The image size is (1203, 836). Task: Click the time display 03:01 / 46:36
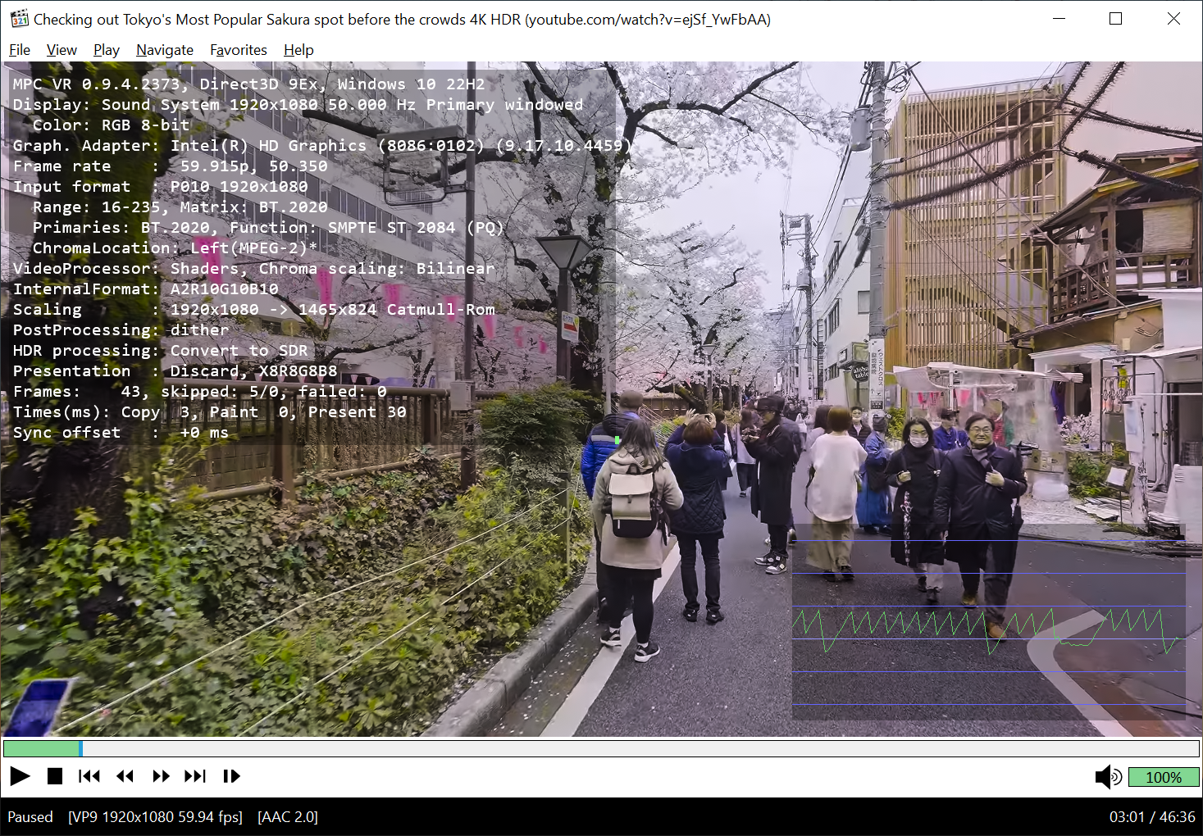coord(1152,817)
